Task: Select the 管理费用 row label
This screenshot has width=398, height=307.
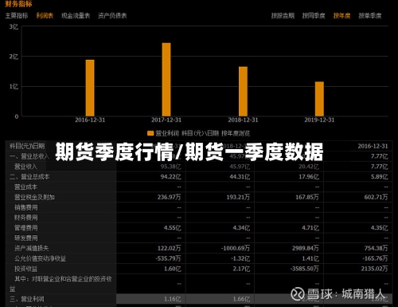Action: [25, 228]
